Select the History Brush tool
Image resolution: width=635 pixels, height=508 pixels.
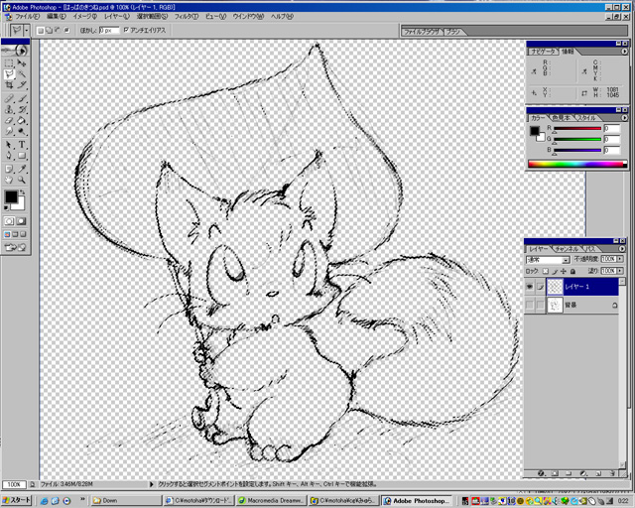pos(22,109)
